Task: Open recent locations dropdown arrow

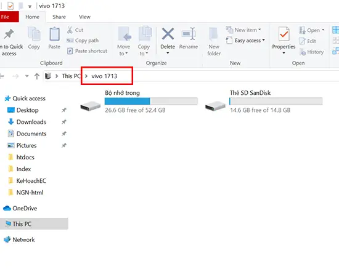Action: [x=27, y=76]
